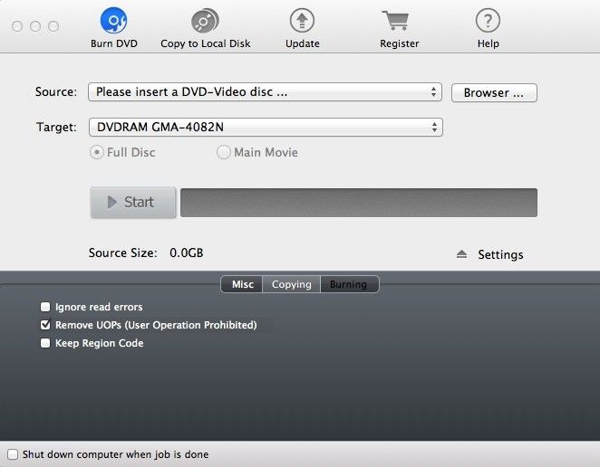Click the Browser ... button
This screenshot has width=600, height=467.
click(494, 93)
